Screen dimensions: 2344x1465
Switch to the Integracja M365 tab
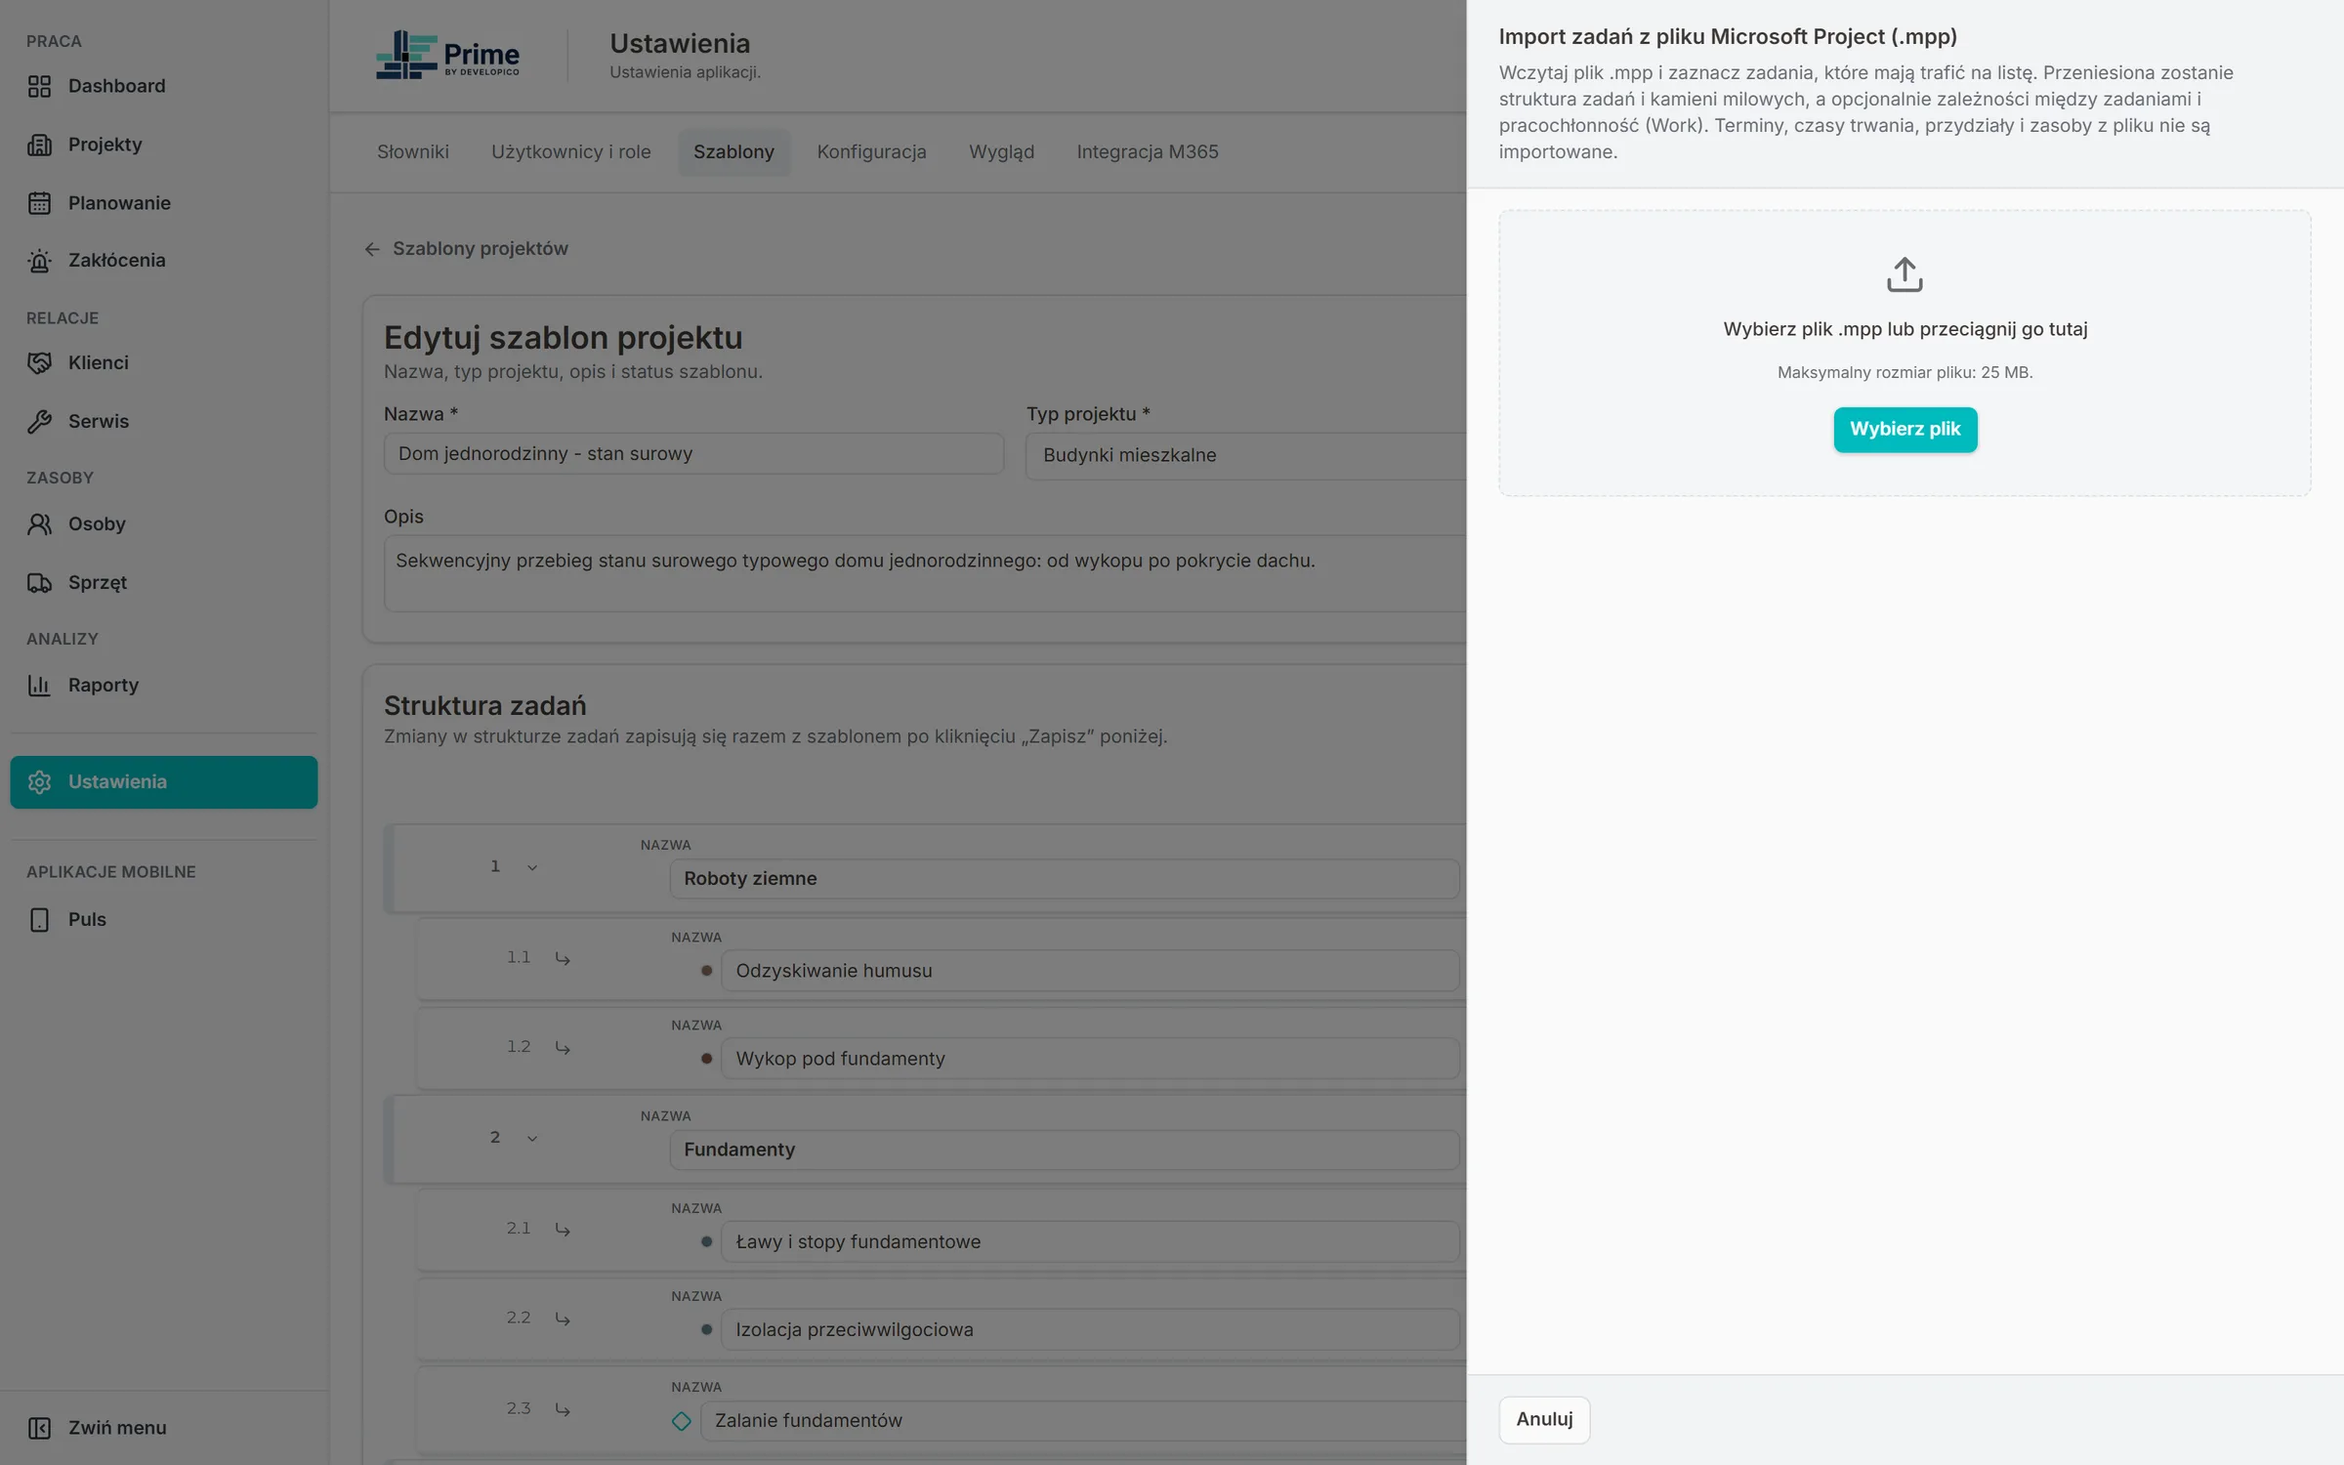[1147, 152]
